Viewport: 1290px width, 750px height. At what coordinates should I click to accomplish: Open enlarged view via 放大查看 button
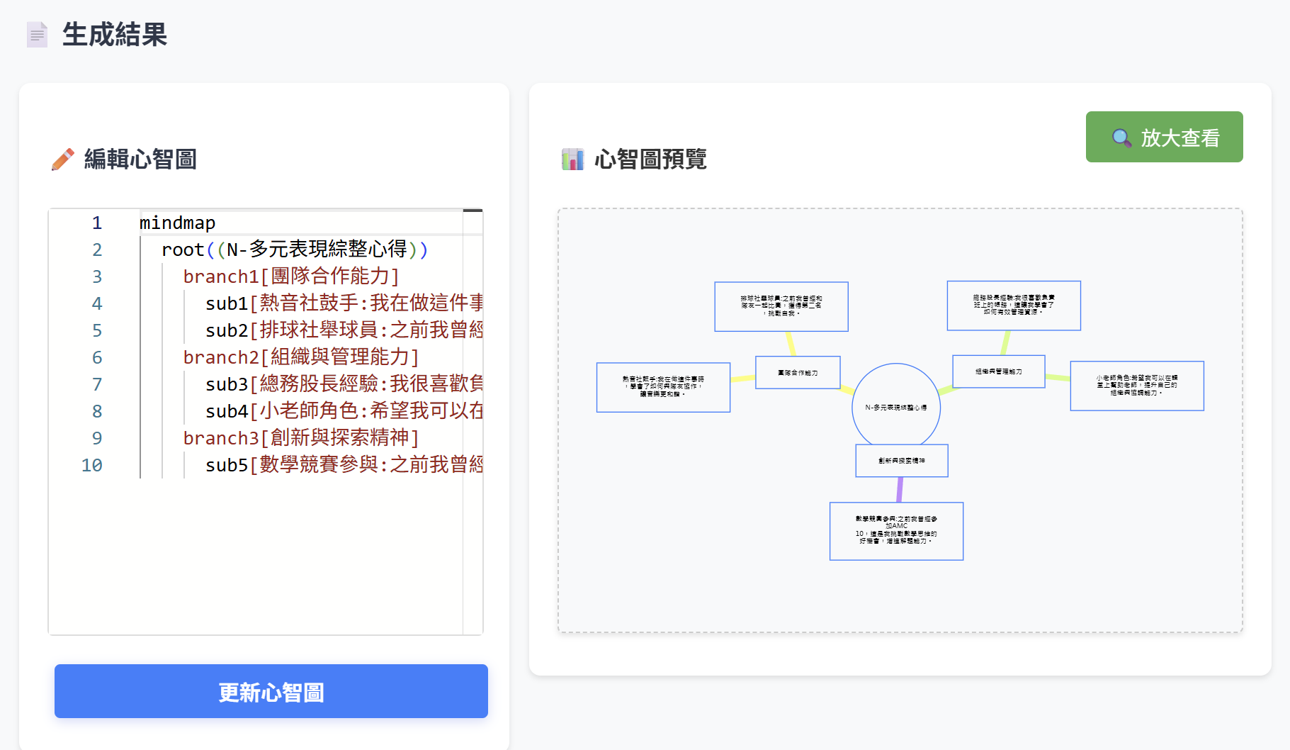pyautogui.click(x=1164, y=137)
